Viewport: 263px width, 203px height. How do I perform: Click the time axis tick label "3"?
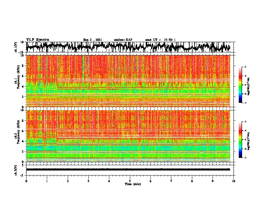[88, 181]
